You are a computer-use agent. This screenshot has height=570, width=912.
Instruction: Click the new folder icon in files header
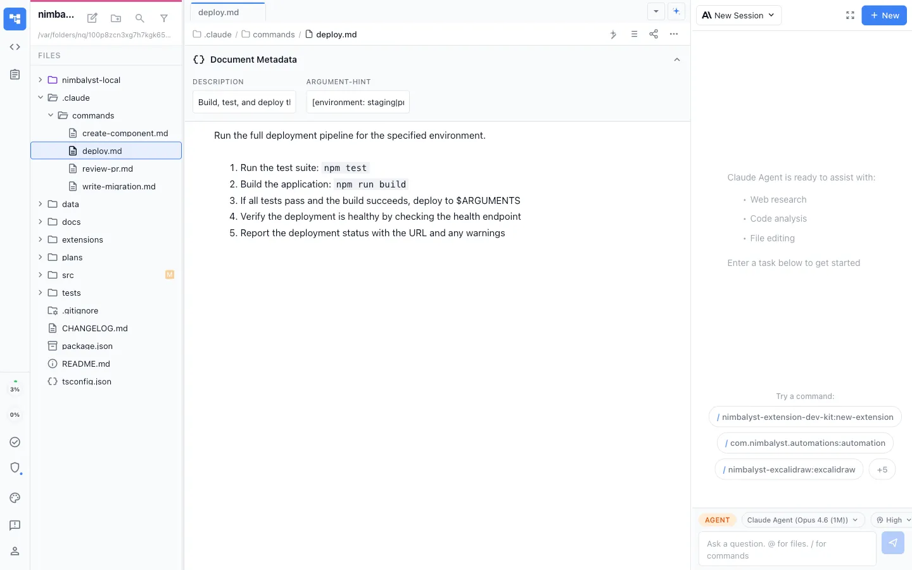pos(116,18)
